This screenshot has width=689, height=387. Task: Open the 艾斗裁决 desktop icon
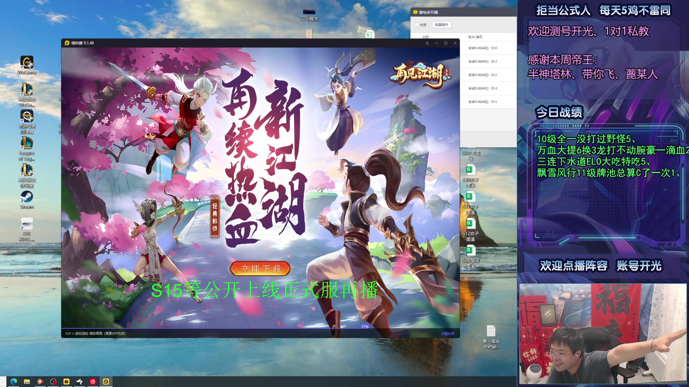point(309,15)
